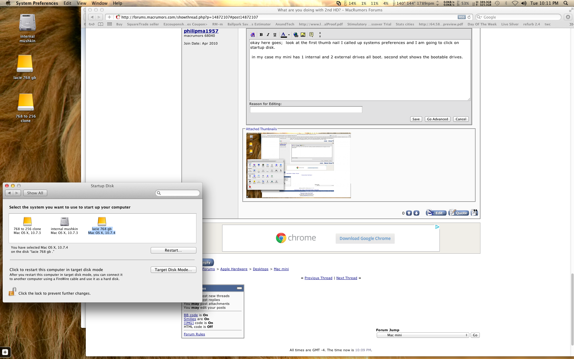This screenshot has width=574, height=359.
Task: Open philipma1957 user profile link
Action: (x=201, y=31)
